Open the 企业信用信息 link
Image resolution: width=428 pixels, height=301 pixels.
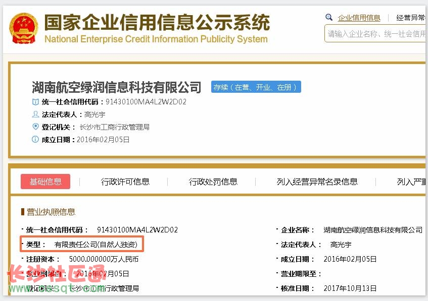[359, 18]
